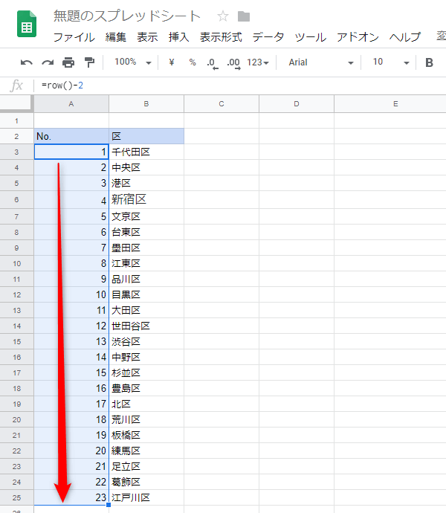Open the 挿入 menu
The image size is (446, 513).
pyautogui.click(x=178, y=37)
